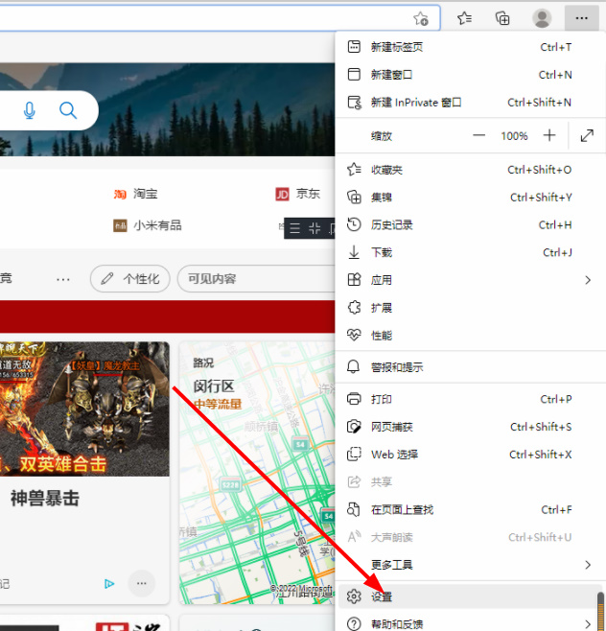The height and width of the screenshot is (631, 606).
Task: Click the 闵行区 traffic heading
Action: pyautogui.click(x=213, y=386)
